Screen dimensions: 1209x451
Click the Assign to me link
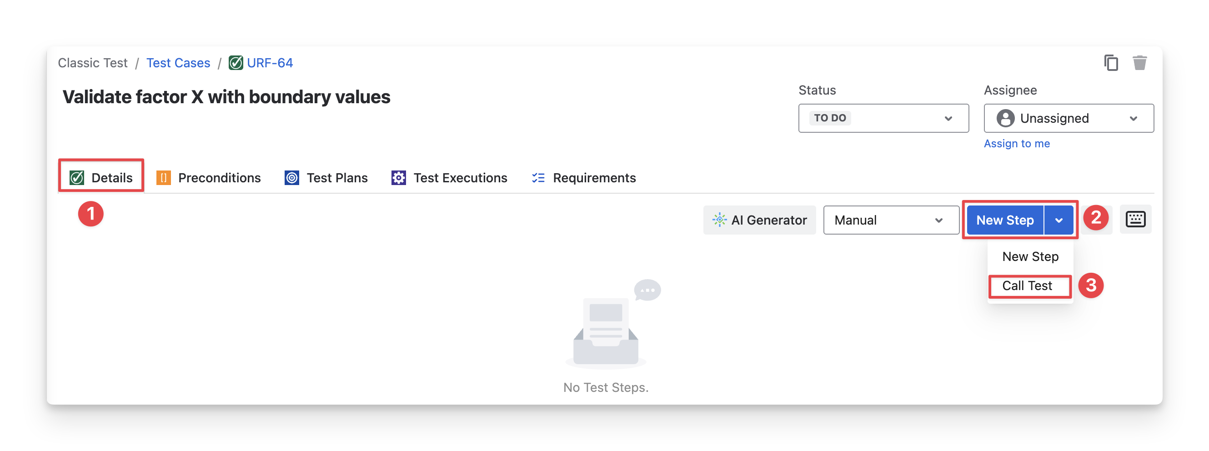pos(1016,144)
